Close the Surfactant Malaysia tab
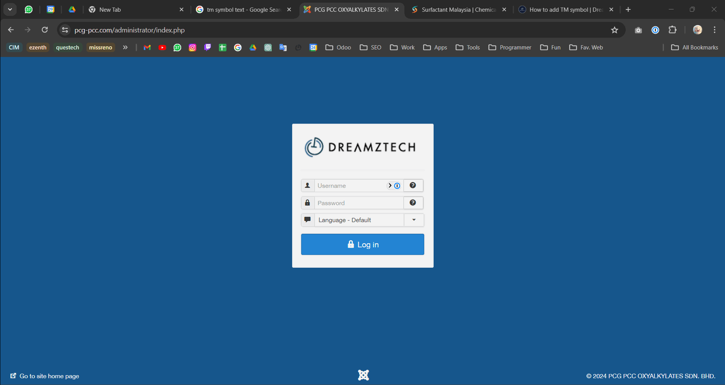Screen dimensions: 725x385 pos(504,9)
